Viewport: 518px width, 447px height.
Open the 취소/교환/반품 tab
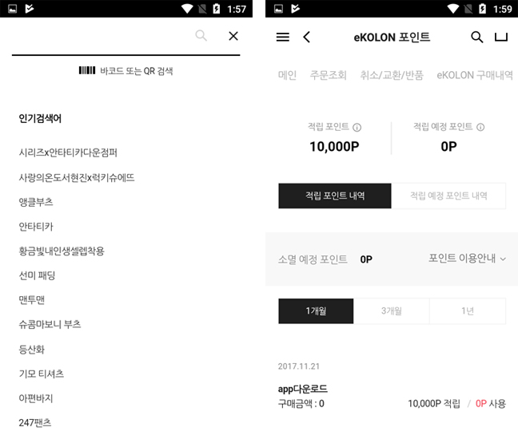[392, 75]
